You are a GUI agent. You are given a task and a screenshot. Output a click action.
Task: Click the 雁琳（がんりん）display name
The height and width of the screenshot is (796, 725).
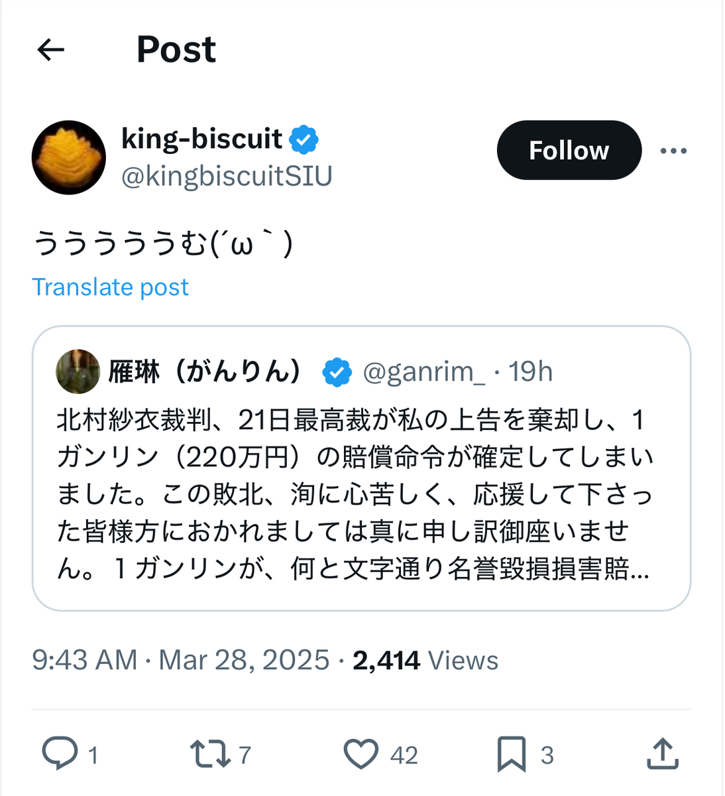(x=205, y=371)
